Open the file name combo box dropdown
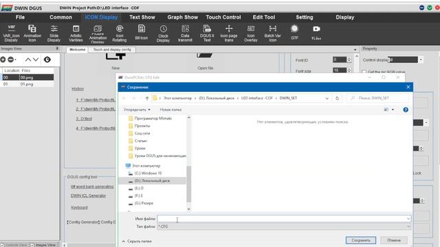This screenshot has height=247, width=440. [x=408, y=218]
